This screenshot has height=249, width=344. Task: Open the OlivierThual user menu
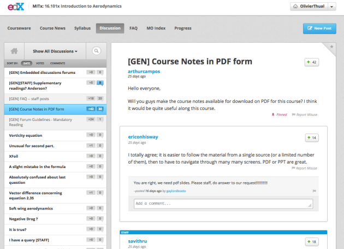pyautogui.click(x=313, y=7)
